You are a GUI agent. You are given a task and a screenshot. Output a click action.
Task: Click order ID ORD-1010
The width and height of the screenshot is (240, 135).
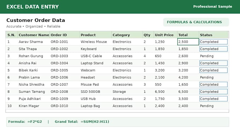click(x=59, y=106)
